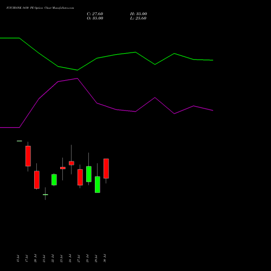The image size is (271, 271).
Task: Click the open value O: 35.00
Action: point(95,18)
